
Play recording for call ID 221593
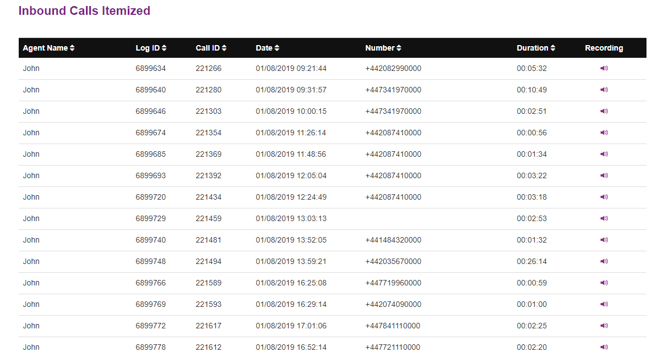pyautogui.click(x=604, y=305)
